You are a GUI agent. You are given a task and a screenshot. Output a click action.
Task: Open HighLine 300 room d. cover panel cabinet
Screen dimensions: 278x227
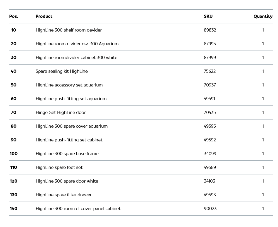point(78,209)
